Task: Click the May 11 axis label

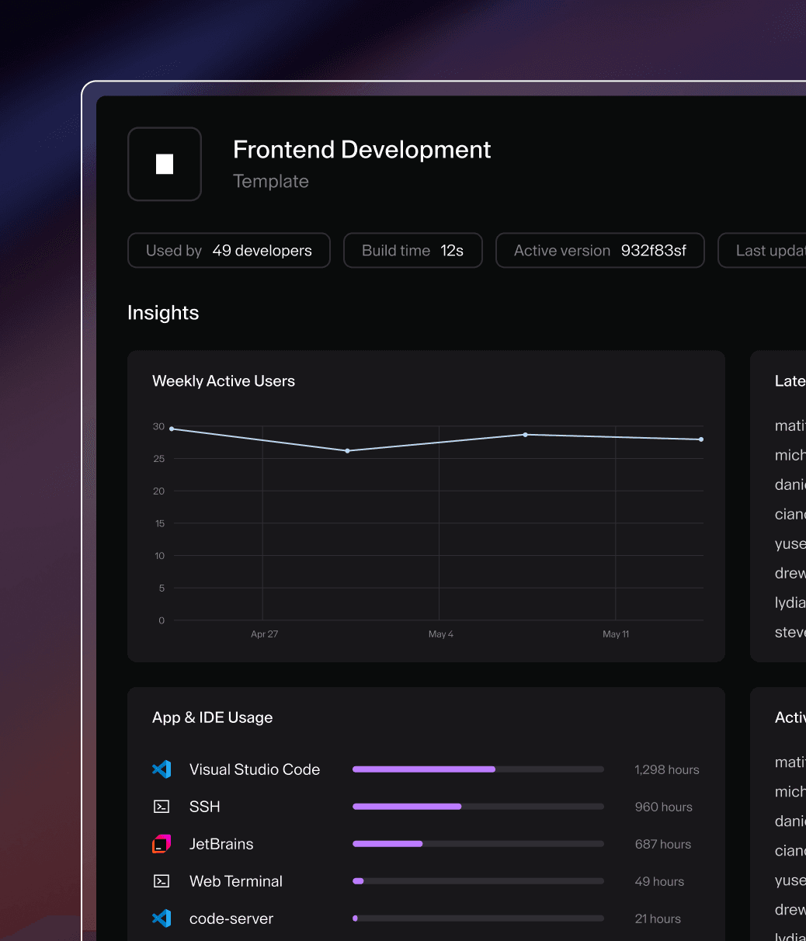Action: tap(616, 634)
